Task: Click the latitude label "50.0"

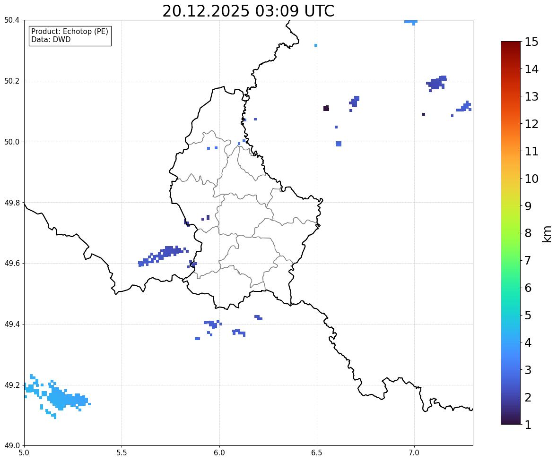Action: click(x=12, y=142)
